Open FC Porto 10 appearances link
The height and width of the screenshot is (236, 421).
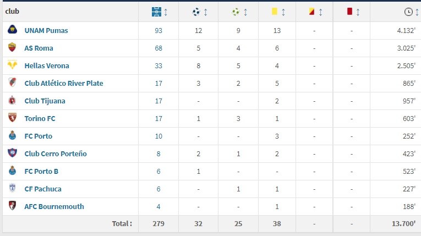[158, 136]
